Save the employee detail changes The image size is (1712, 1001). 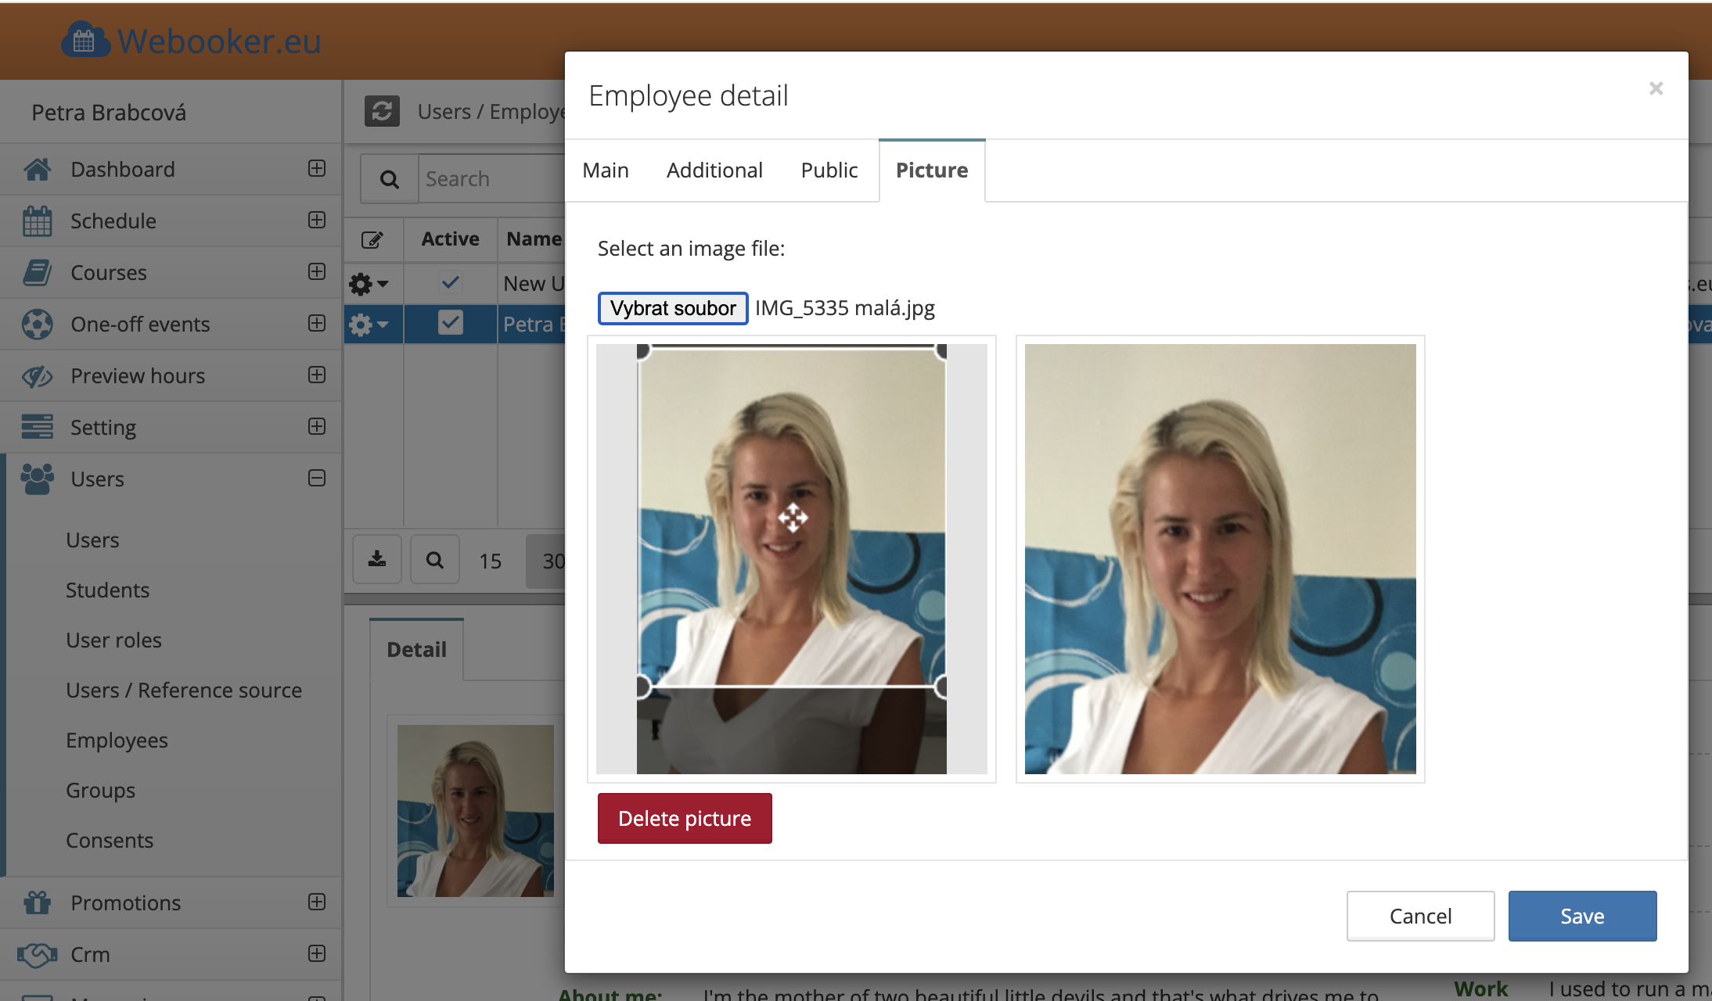tap(1582, 916)
